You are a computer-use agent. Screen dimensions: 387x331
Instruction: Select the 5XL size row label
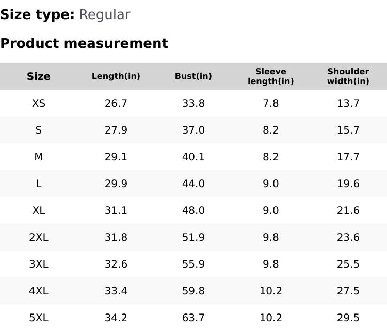(39, 318)
